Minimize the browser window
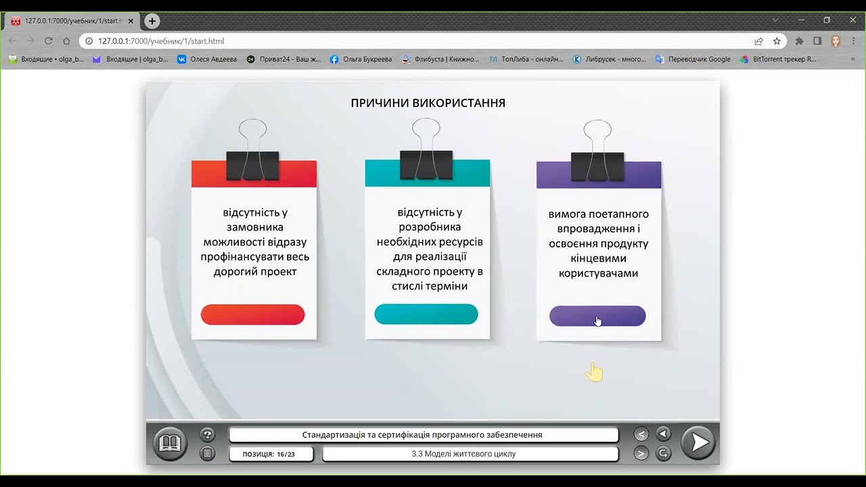This screenshot has width=866, height=487. tap(801, 20)
